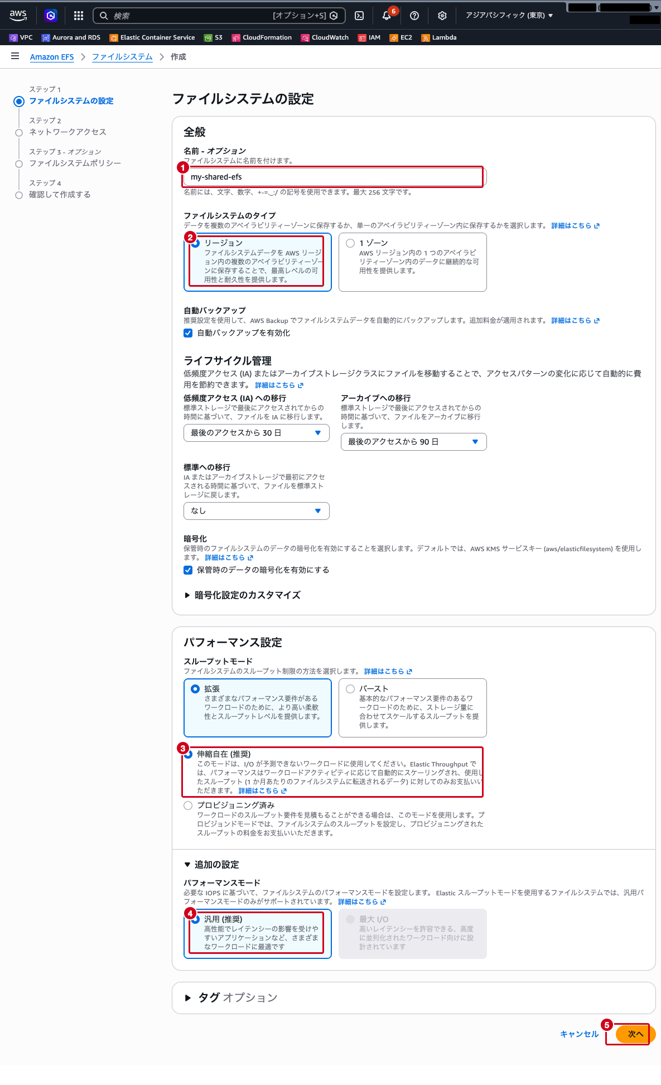Select the バースト throughput mode
The width and height of the screenshot is (661, 1085).
point(413,707)
